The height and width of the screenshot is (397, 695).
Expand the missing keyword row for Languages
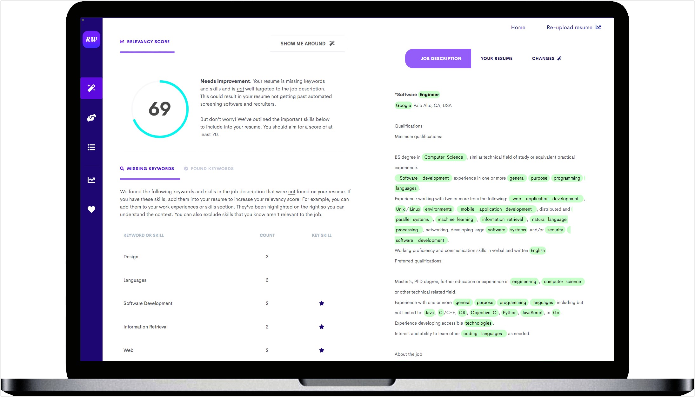point(135,280)
